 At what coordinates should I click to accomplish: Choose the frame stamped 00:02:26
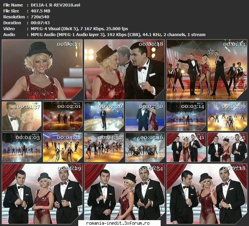[x=104, y=116]
